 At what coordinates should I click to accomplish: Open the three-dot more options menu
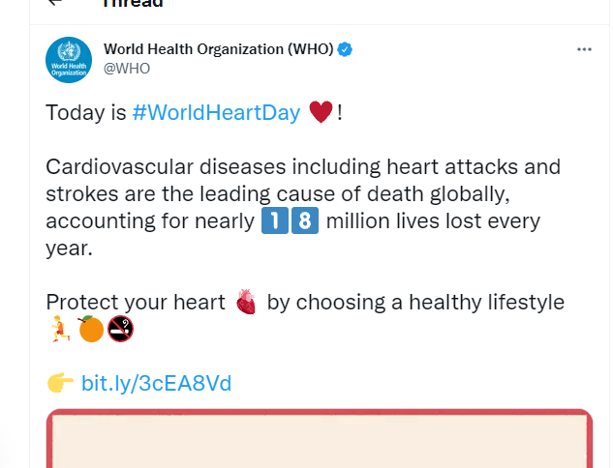point(584,49)
